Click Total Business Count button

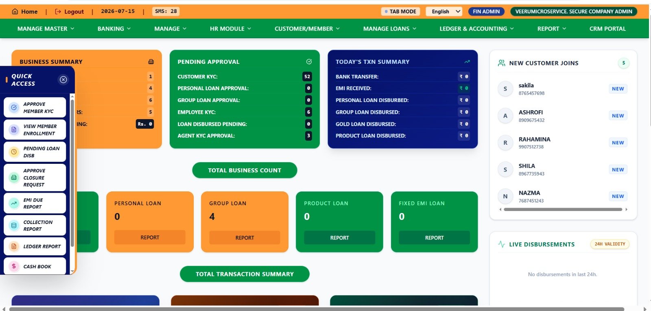tap(245, 170)
